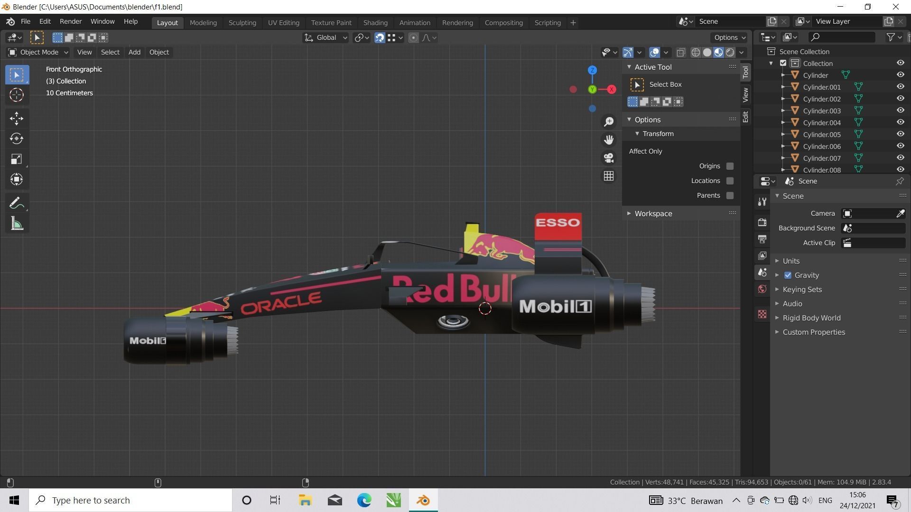Open Render properties tab icon

click(x=762, y=222)
